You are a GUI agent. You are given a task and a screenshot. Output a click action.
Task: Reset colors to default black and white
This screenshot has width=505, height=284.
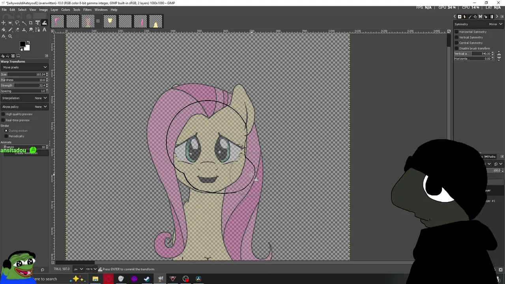point(21,49)
